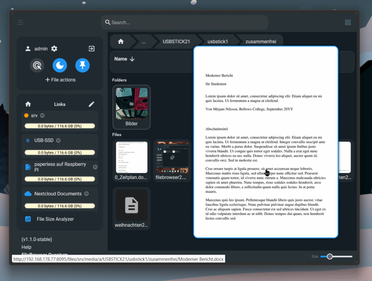Go to home breadcrumb icon
This screenshot has width=372, height=281.
point(121,42)
